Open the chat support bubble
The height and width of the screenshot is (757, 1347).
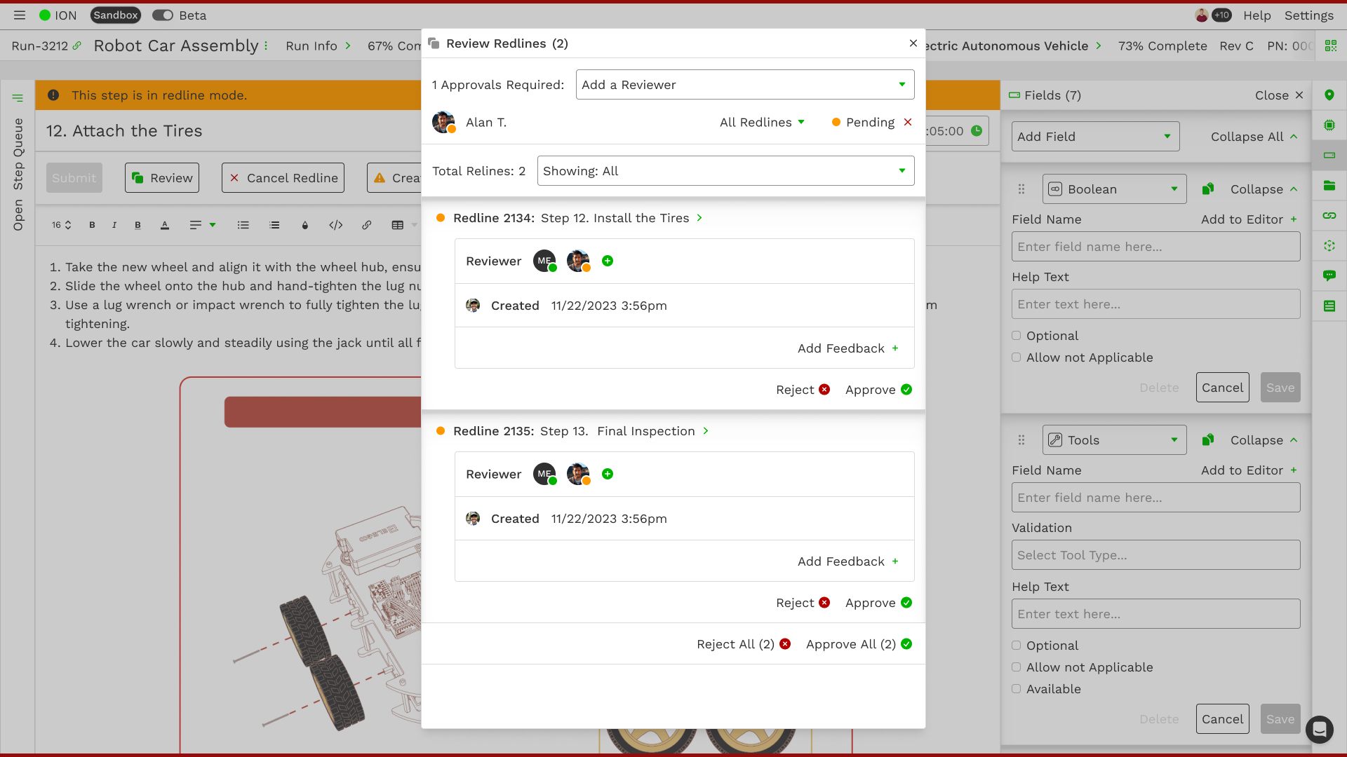pos(1319,730)
